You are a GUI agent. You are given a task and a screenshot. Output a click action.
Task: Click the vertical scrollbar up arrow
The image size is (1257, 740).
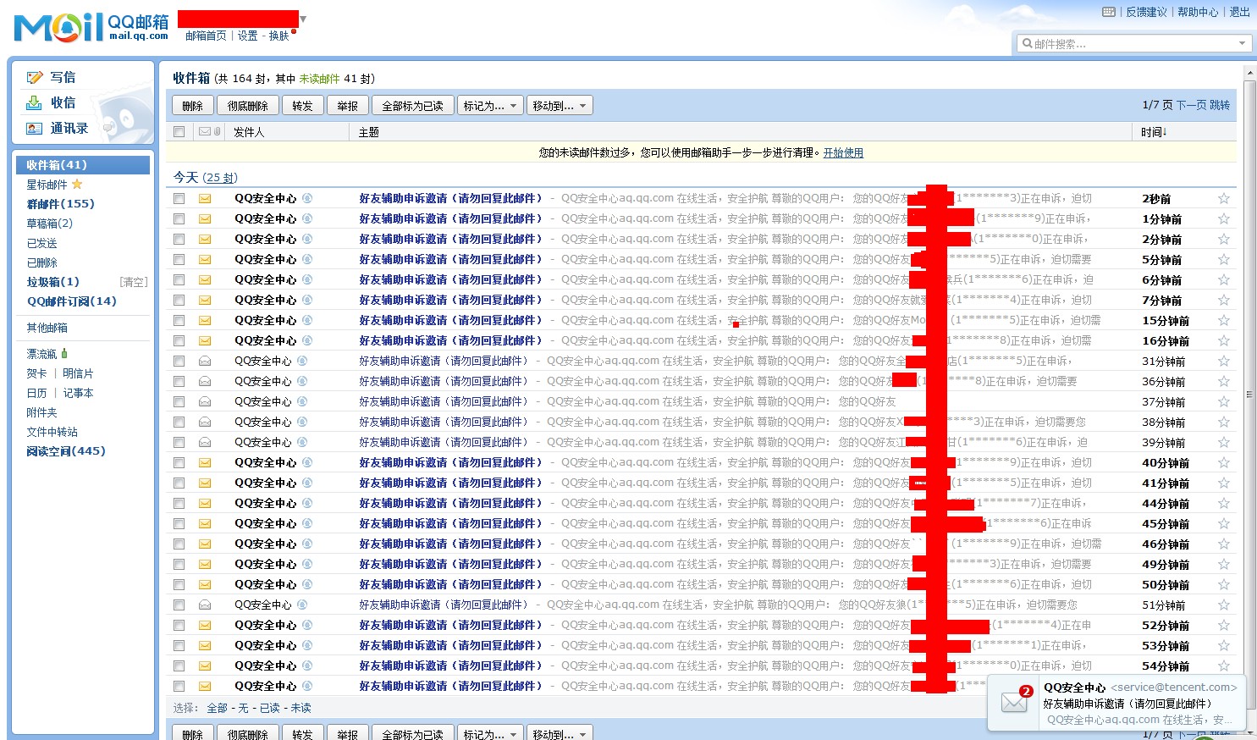point(1249,73)
